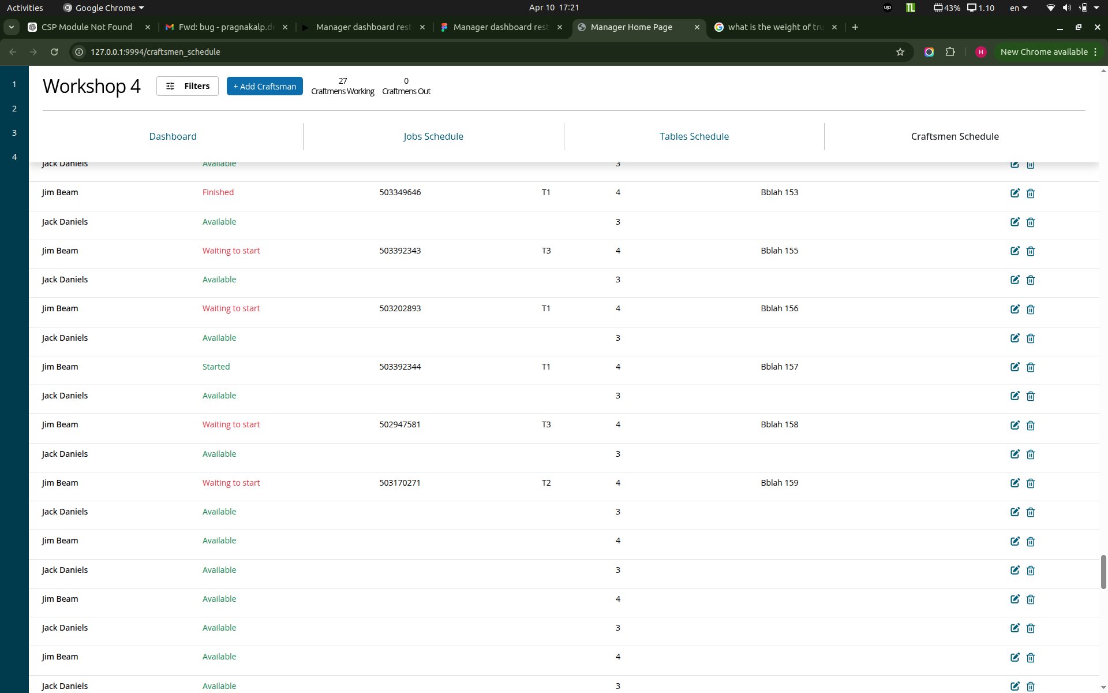Bookmark this page with star icon
Screen dimensions: 1108x693
(900, 52)
